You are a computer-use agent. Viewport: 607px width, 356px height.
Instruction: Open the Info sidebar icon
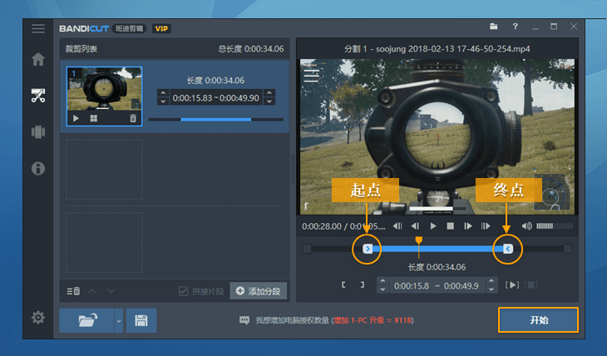(38, 169)
